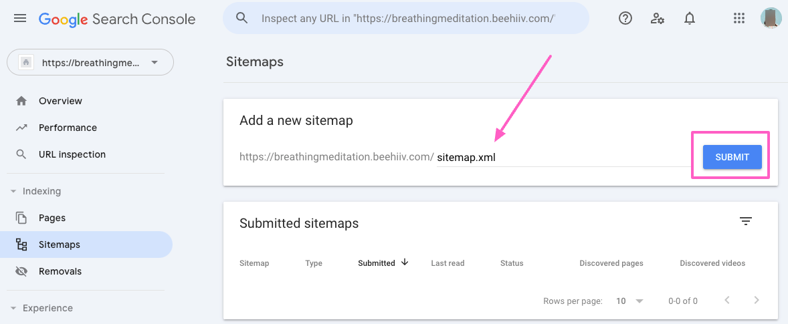Click the account profile avatar
Image resolution: width=788 pixels, height=324 pixels.
pos(771,19)
